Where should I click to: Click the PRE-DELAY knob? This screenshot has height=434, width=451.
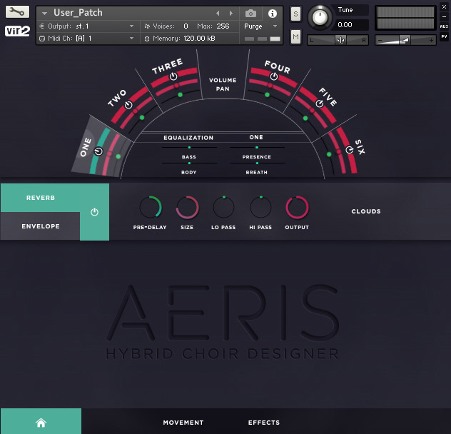(151, 207)
